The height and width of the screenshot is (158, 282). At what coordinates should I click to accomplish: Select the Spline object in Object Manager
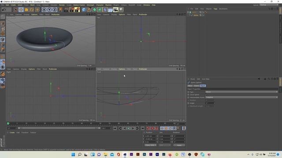196,15
